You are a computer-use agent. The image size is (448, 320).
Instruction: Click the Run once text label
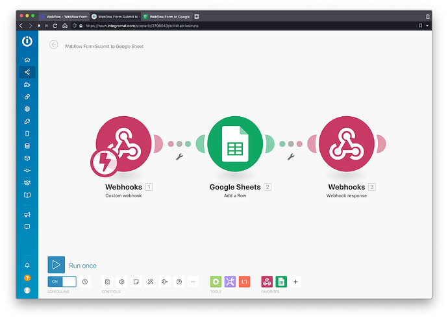(x=82, y=265)
